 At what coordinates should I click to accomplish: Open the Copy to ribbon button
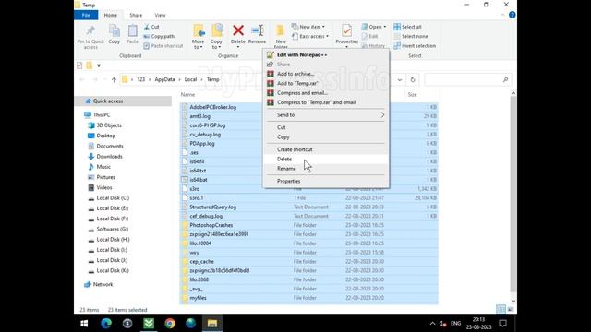(x=216, y=36)
